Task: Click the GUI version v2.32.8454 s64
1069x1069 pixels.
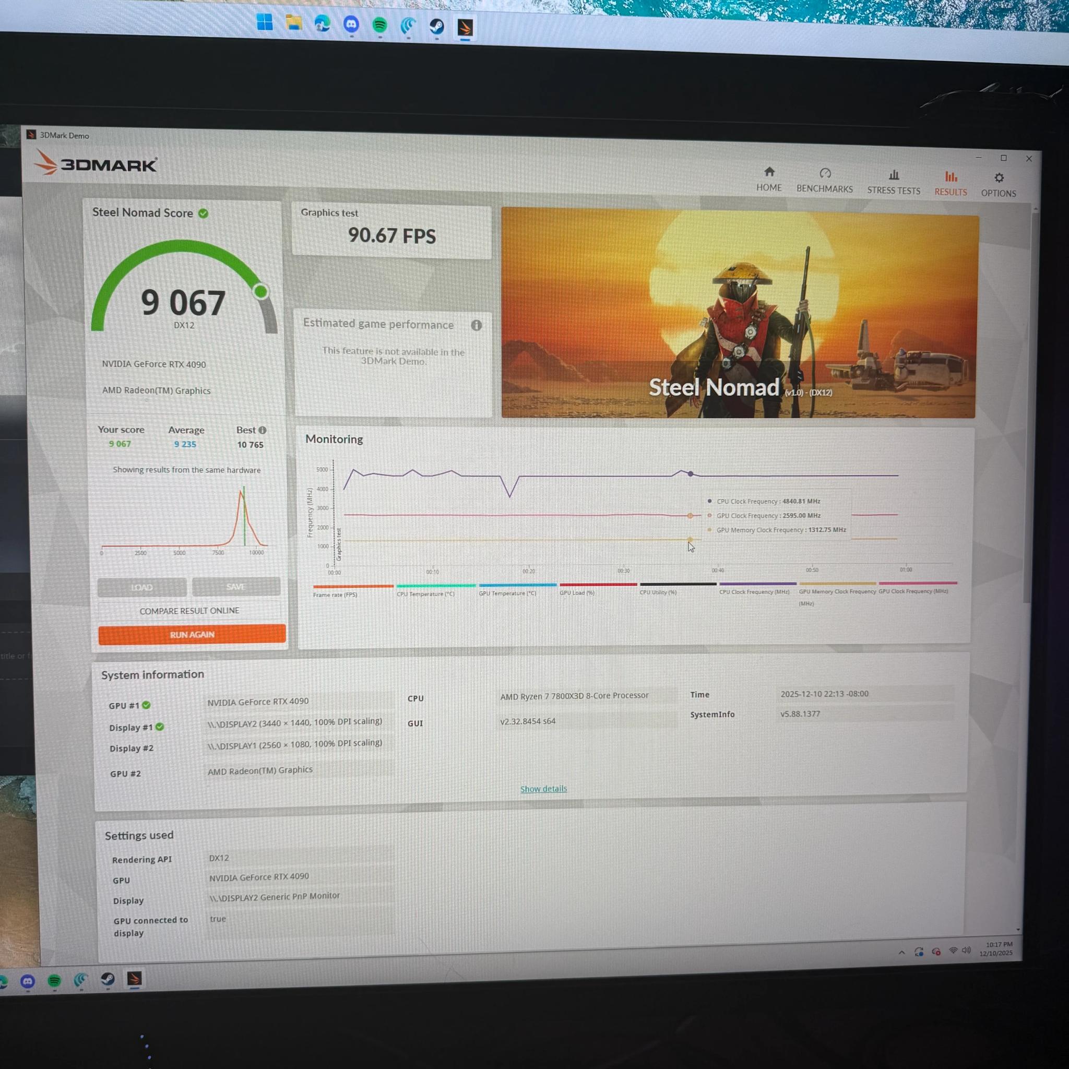Action: [x=527, y=721]
